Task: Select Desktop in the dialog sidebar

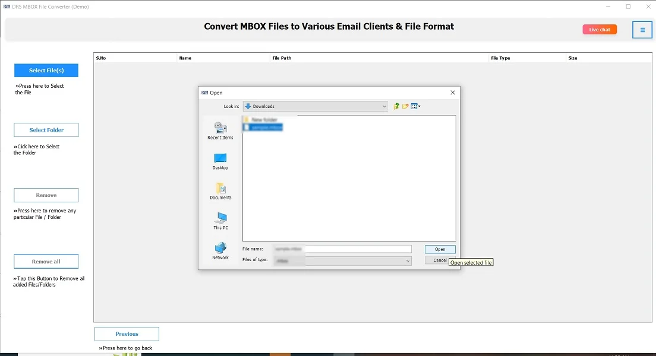Action: click(220, 159)
